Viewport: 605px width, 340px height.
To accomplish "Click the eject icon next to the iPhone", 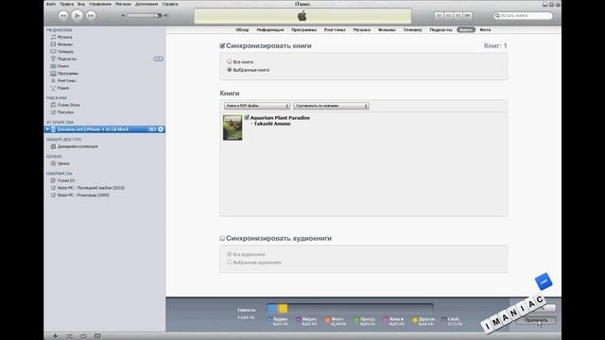I will tap(161, 129).
